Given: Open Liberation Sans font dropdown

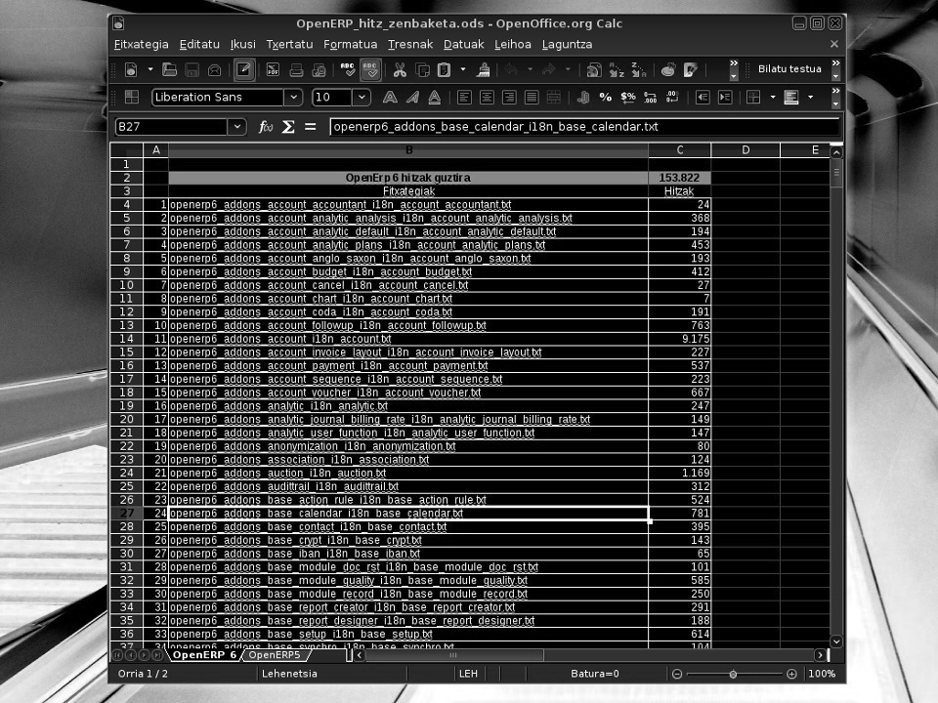Looking at the screenshot, I should click(293, 97).
